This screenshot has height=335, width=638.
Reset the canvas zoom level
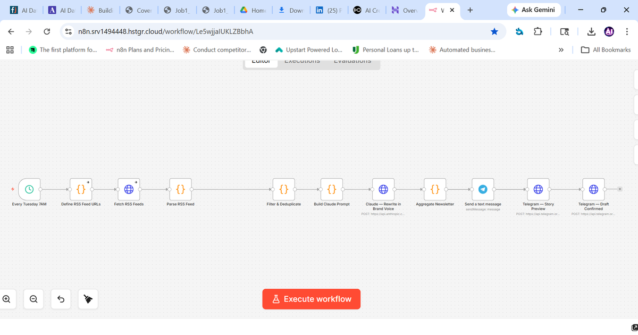[61, 299]
